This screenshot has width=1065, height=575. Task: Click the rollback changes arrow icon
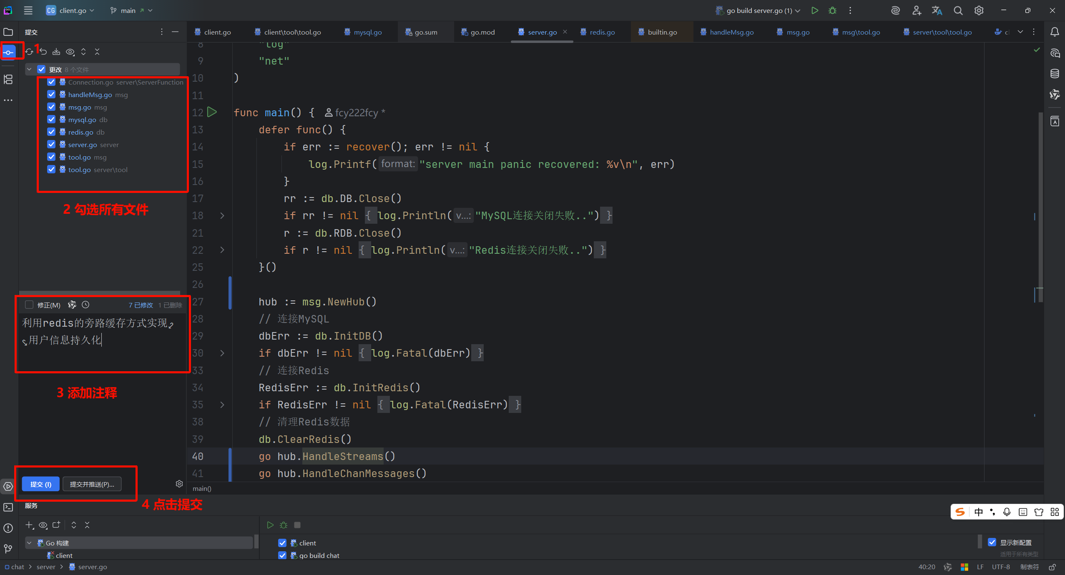tap(43, 52)
